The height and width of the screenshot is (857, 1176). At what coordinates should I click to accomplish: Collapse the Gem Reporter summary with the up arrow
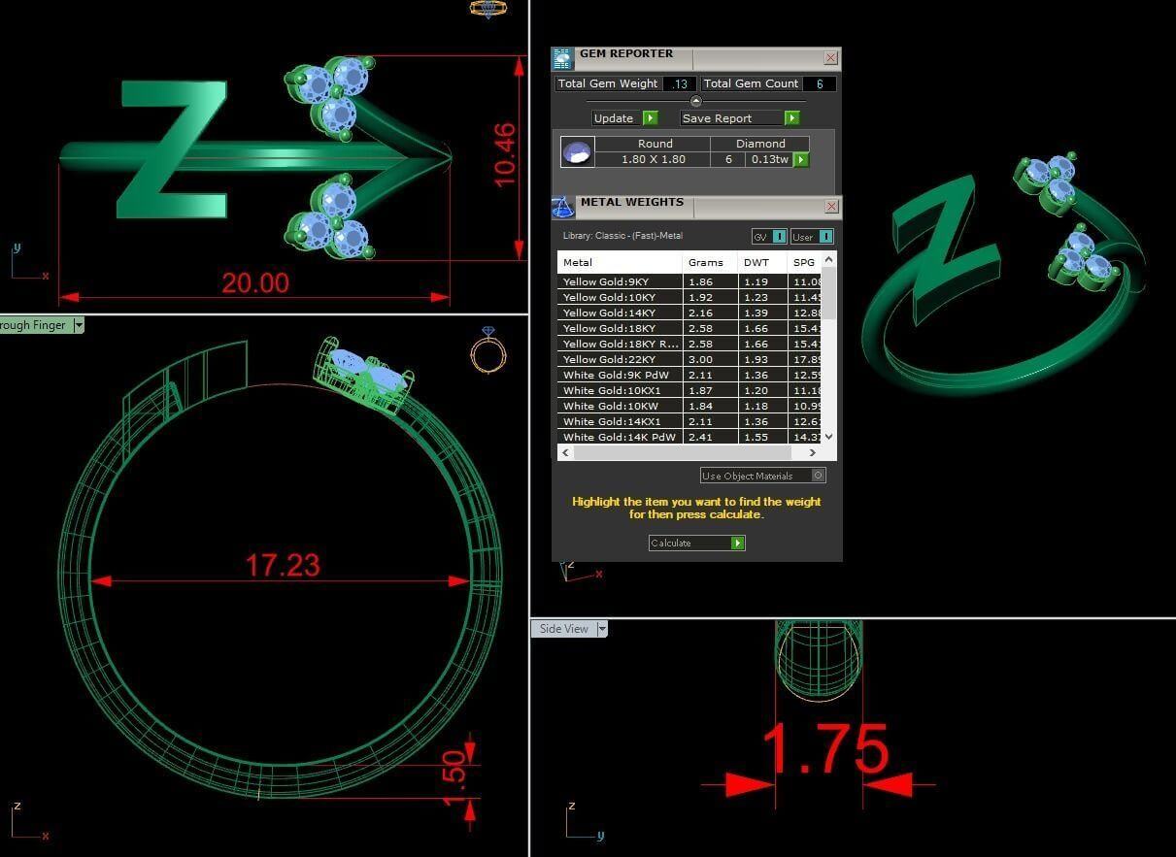coord(695,101)
